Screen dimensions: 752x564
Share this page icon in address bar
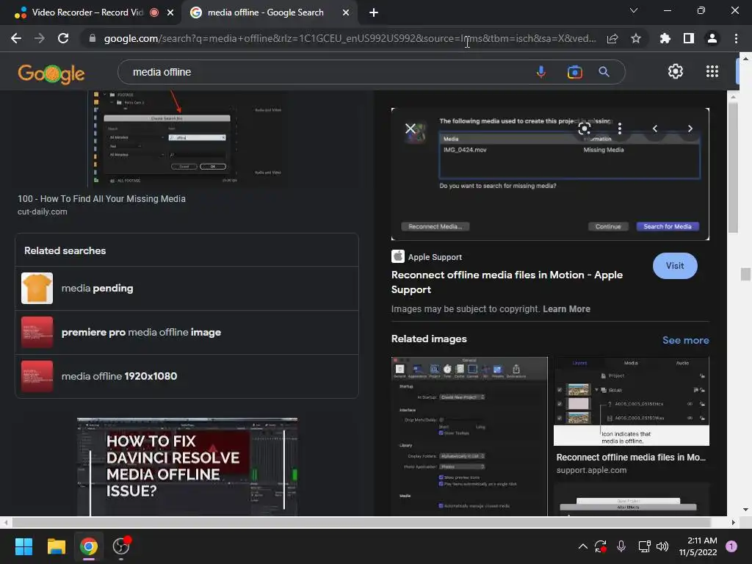(x=612, y=38)
